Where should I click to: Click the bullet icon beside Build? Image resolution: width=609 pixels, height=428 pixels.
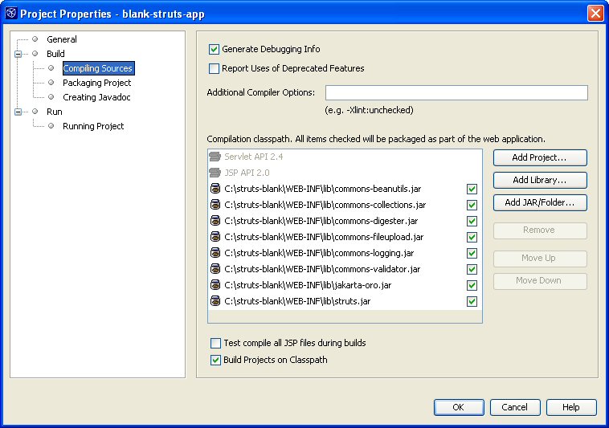(35, 54)
